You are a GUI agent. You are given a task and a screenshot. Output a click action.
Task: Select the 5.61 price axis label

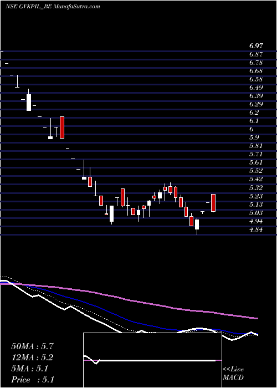pyautogui.click(x=256, y=163)
